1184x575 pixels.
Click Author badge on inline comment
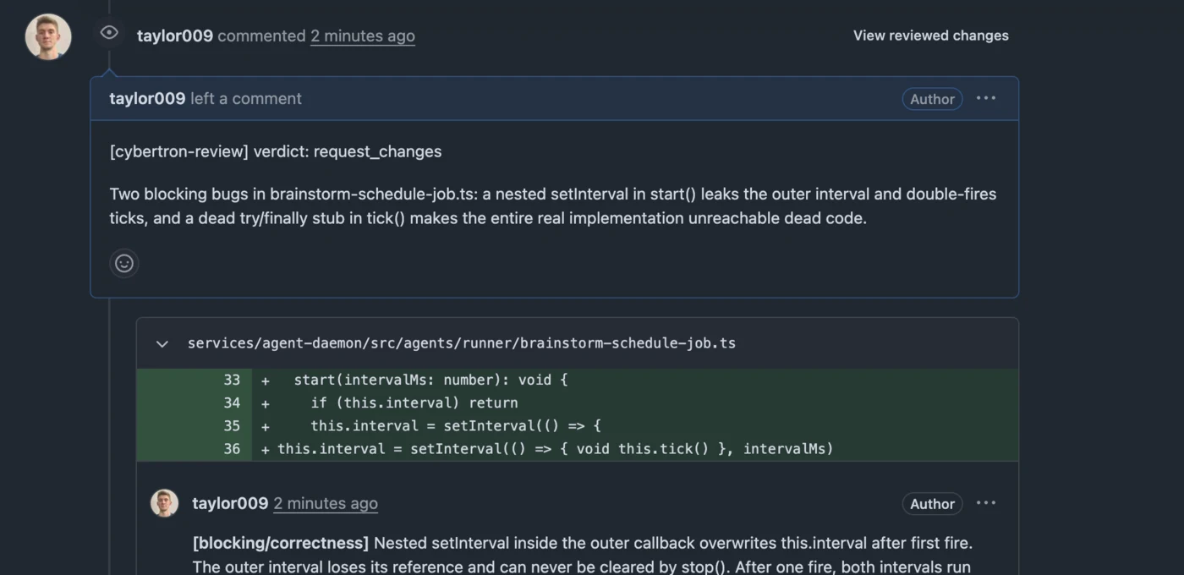pyautogui.click(x=932, y=504)
